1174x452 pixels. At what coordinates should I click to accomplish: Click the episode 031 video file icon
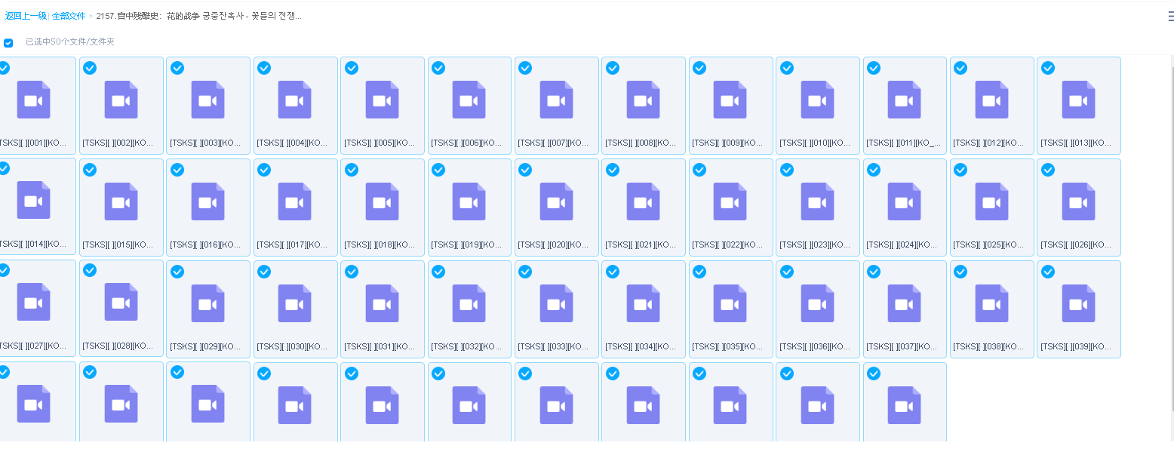pyautogui.click(x=382, y=304)
